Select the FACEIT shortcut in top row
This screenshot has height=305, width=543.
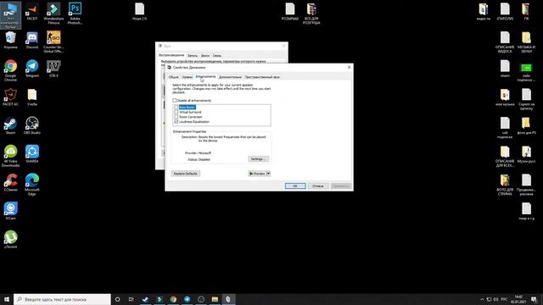(32, 12)
